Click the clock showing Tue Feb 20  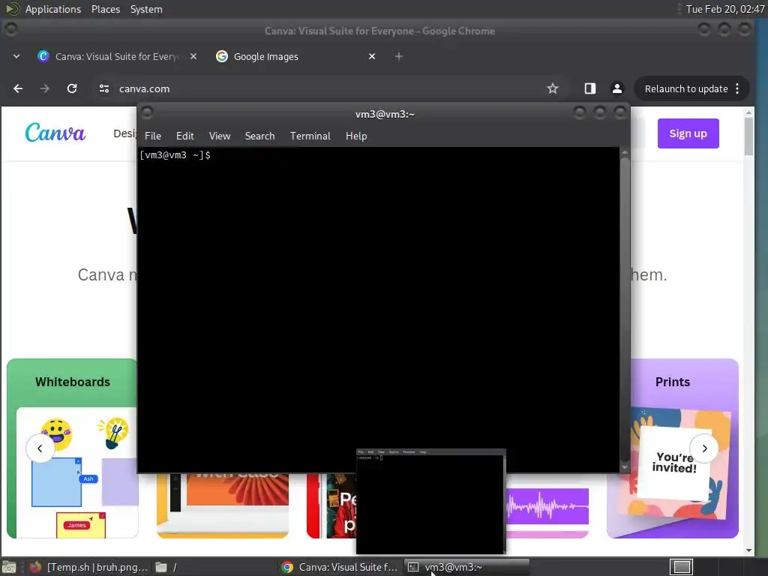[725, 9]
